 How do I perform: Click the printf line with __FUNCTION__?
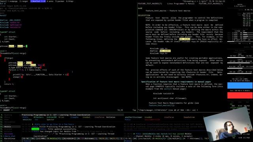(x=41, y=75)
